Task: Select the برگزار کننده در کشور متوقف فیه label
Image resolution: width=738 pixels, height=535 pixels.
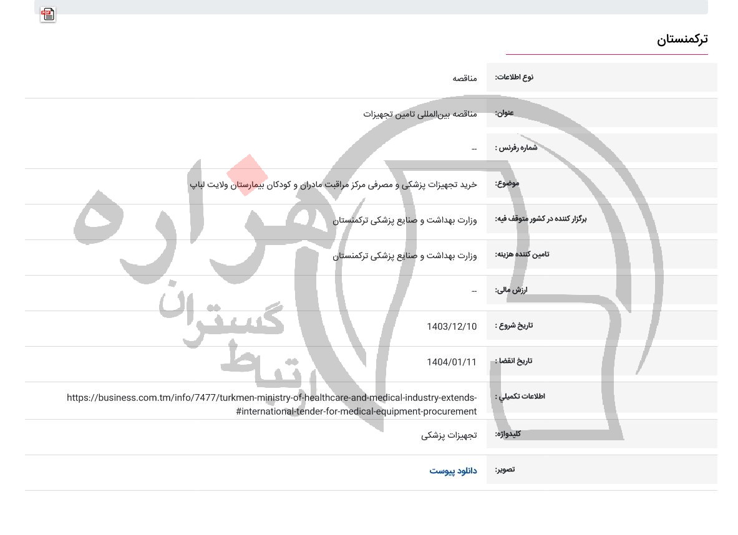Action: click(x=540, y=219)
